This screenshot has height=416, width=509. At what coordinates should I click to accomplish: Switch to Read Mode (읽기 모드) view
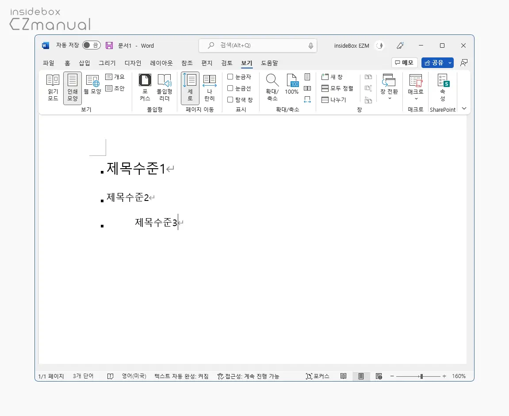click(53, 87)
